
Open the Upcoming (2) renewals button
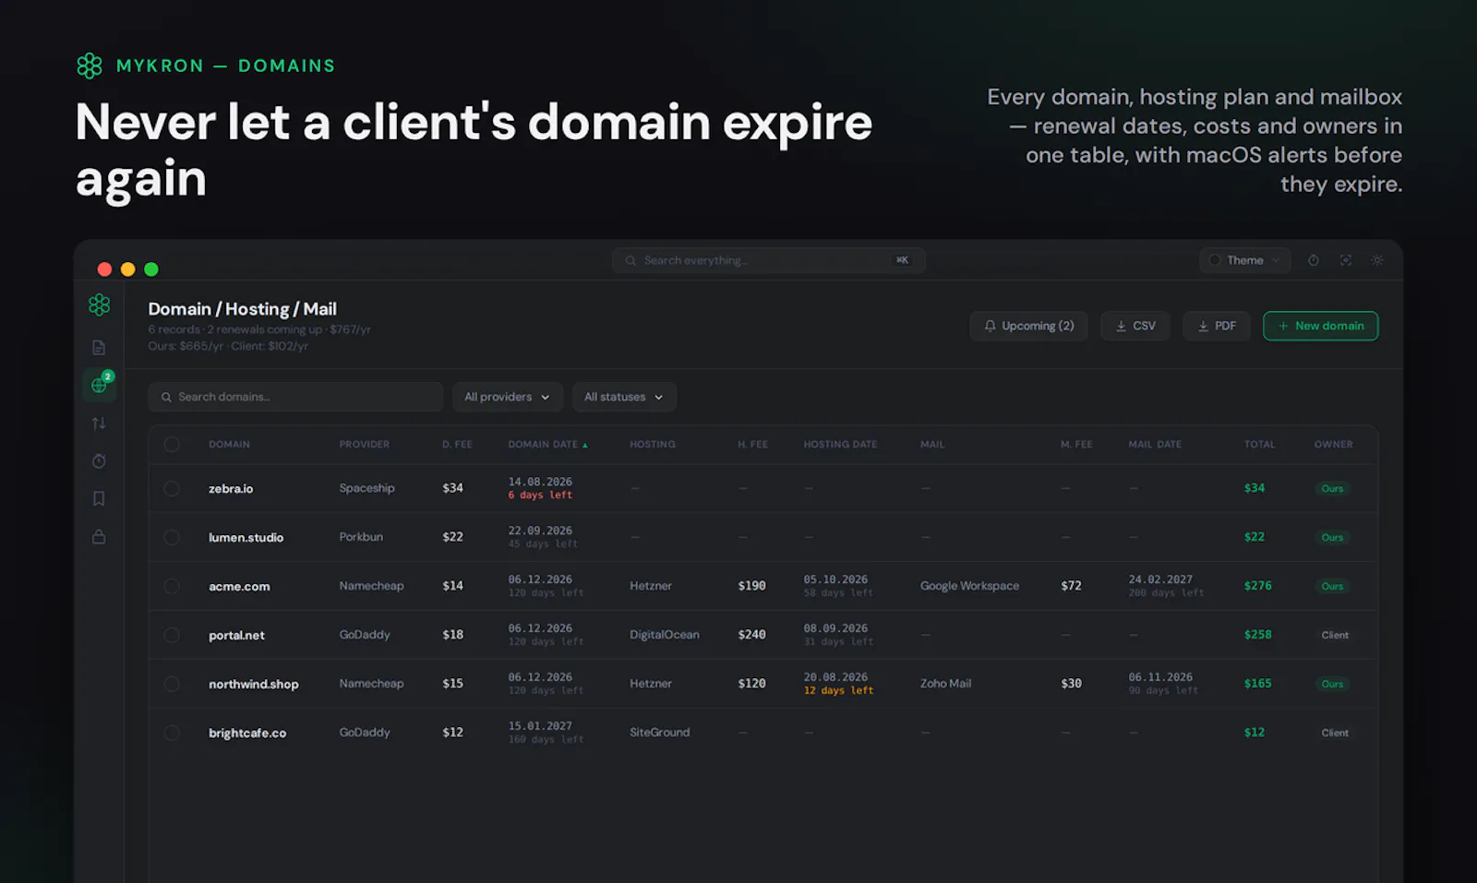1028,326
